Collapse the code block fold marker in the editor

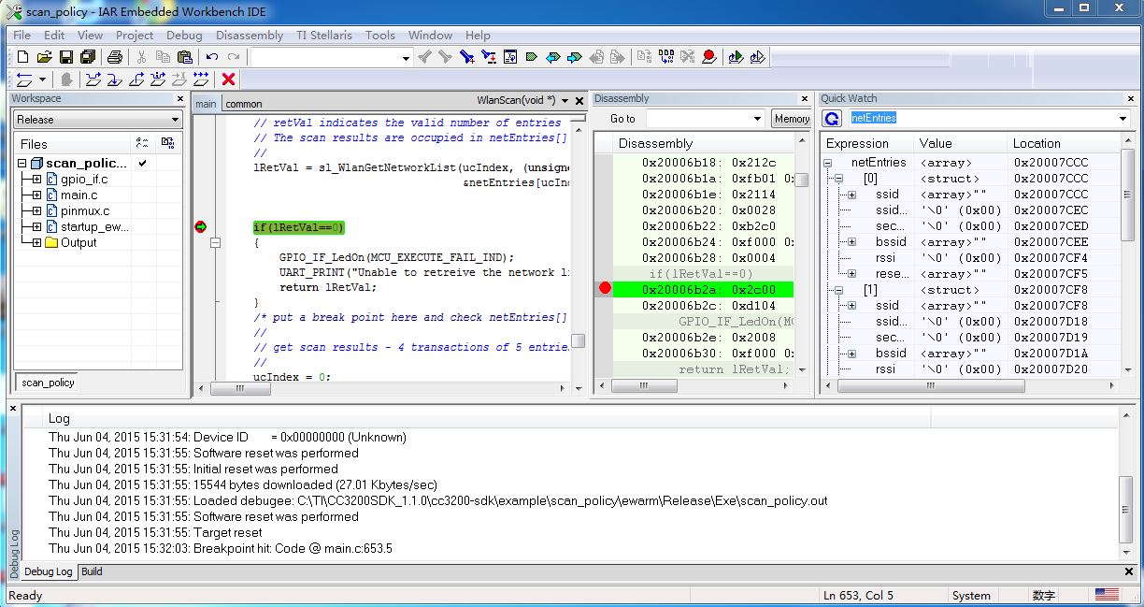coord(216,243)
